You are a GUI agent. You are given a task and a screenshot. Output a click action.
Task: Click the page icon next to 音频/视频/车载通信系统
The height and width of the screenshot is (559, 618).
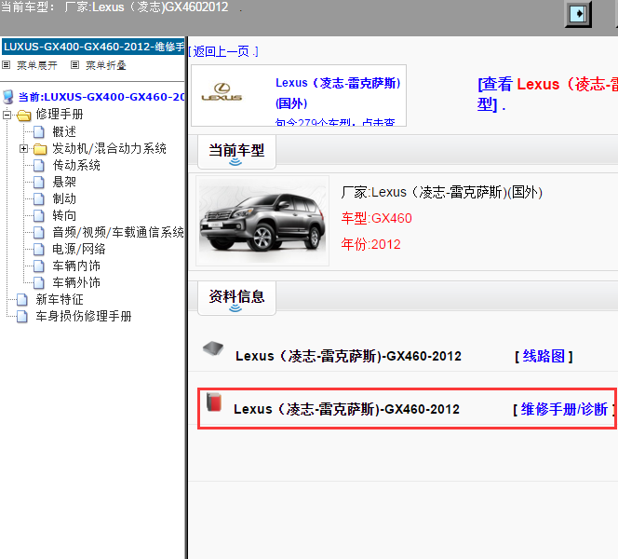(39, 232)
